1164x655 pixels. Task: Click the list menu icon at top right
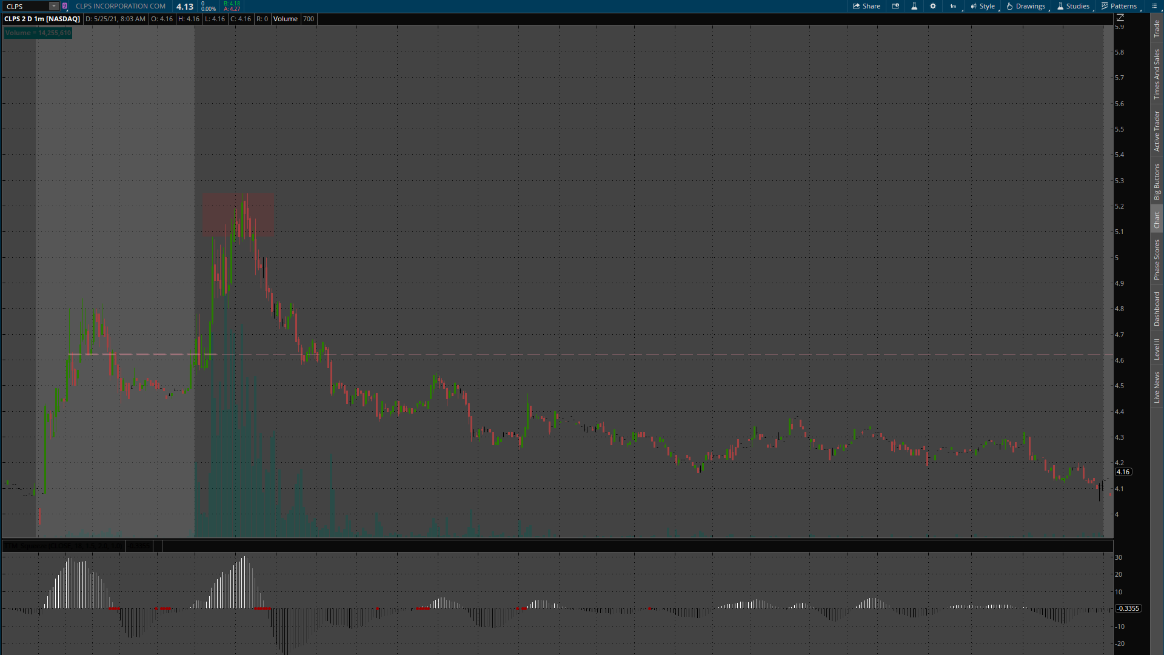click(1154, 6)
